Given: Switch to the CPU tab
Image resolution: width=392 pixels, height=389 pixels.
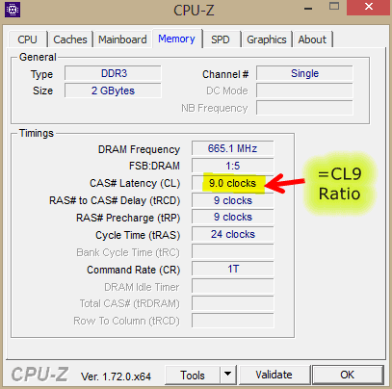Looking at the screenshot, I should click(28, 39).
